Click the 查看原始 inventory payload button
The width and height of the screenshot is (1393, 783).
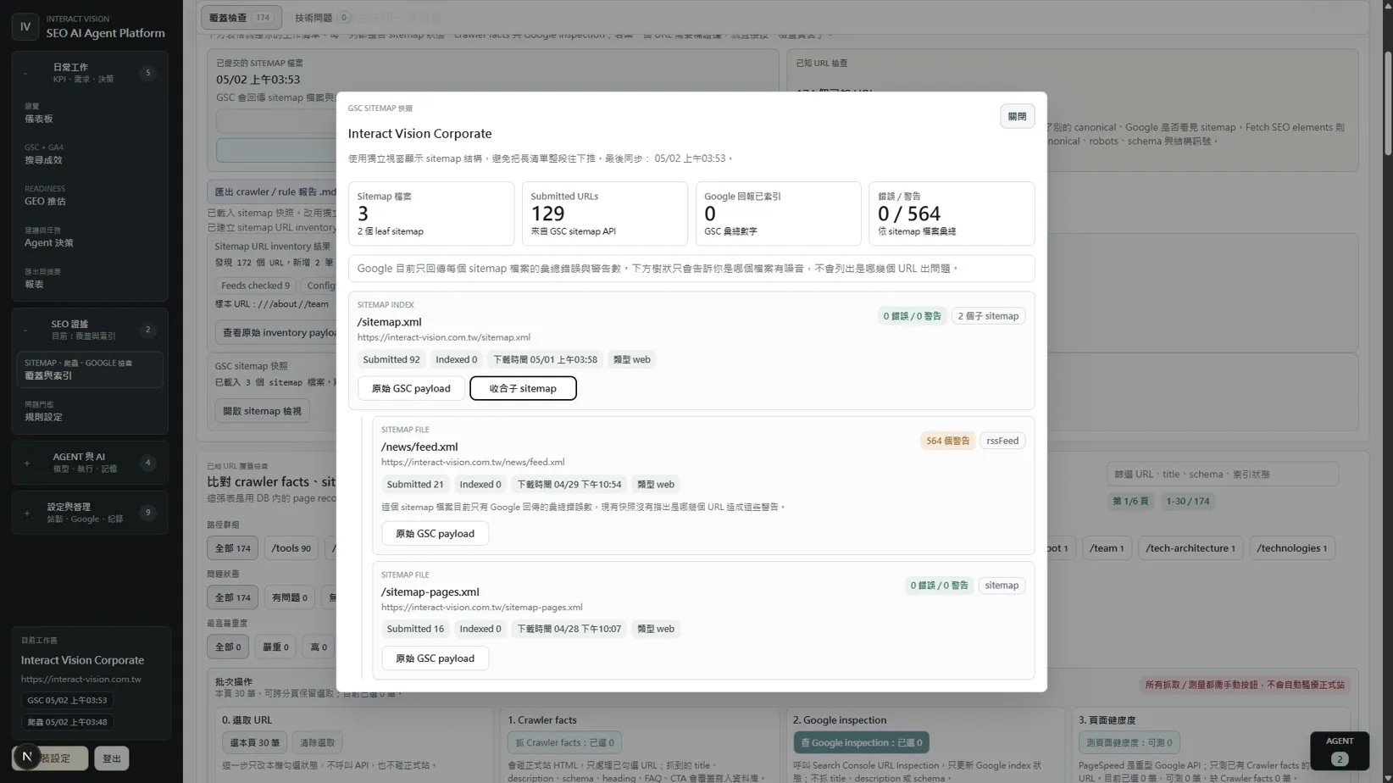[278, 333]
